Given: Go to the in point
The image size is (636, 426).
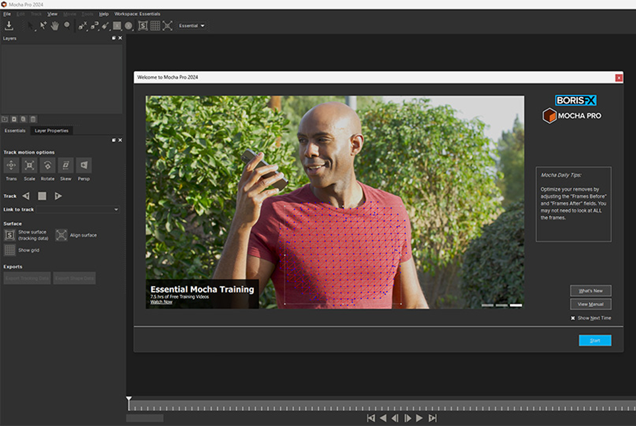Looking at the screenshot, I should coord(371,418).
